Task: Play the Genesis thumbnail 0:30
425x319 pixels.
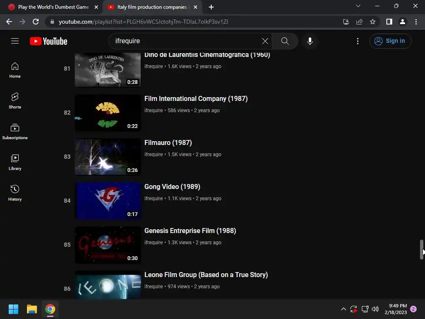Action: click(x=107, y=245)
